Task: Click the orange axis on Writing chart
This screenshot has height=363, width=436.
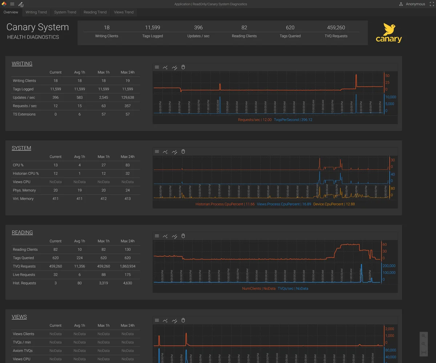Action: coord(387,82)
